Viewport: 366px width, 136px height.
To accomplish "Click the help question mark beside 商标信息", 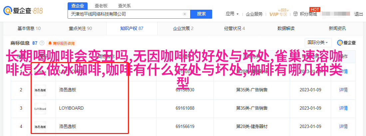I will 42,43.
